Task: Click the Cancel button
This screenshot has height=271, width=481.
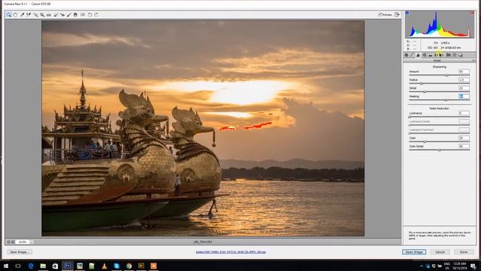Action: tap(440, 252)
